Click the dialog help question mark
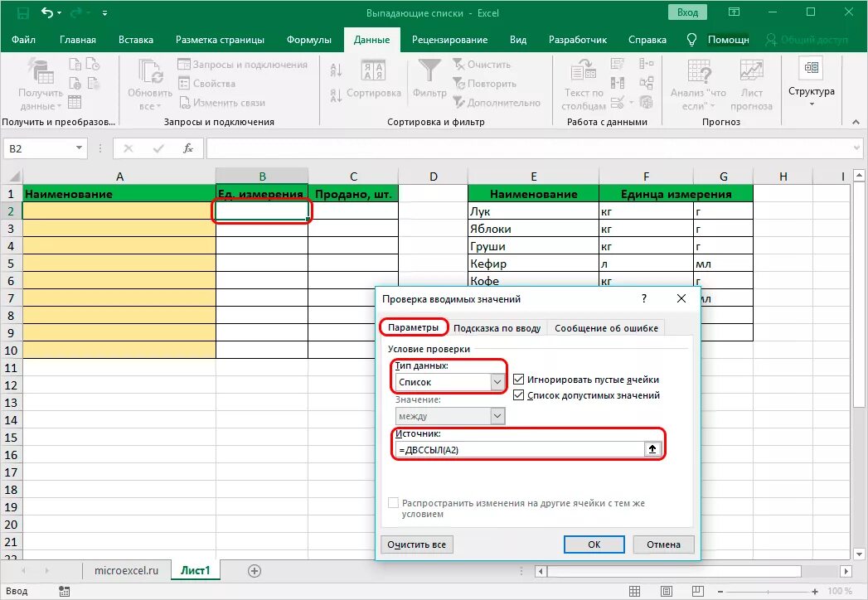Viewport: 868px width, 600px height. [644, 298]
